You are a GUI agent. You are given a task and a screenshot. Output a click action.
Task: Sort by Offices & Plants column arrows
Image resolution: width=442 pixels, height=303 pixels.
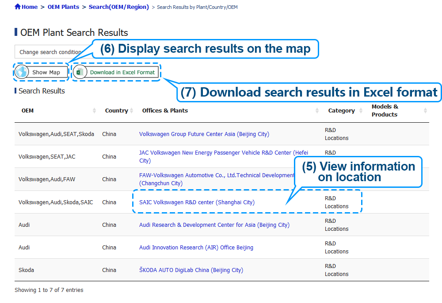(x=317, y=111)
